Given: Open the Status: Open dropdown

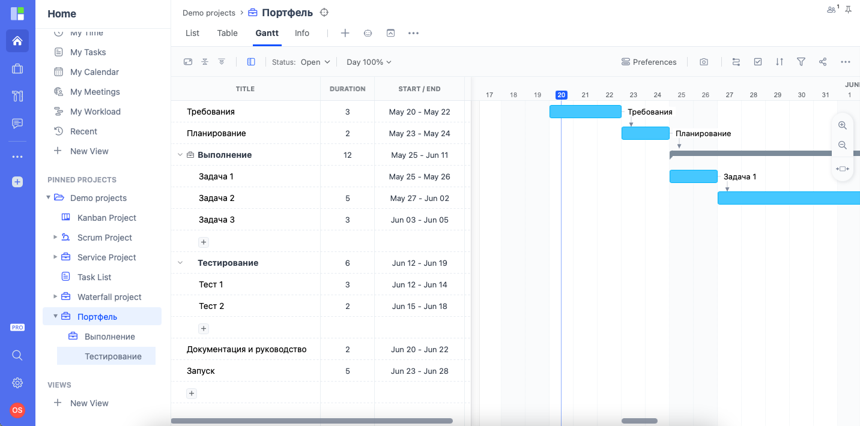Looking at the screenshot, I should tap(301, 62).
